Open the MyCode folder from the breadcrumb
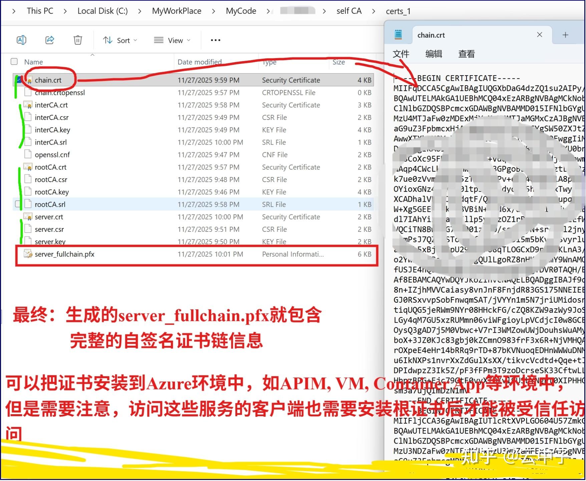This screenshot has width=586, height=481. pos(241,11)
